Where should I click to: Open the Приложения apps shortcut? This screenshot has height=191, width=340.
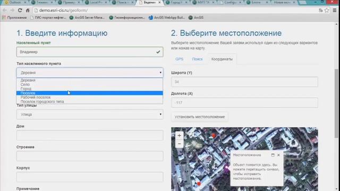(x=14, y=18)
